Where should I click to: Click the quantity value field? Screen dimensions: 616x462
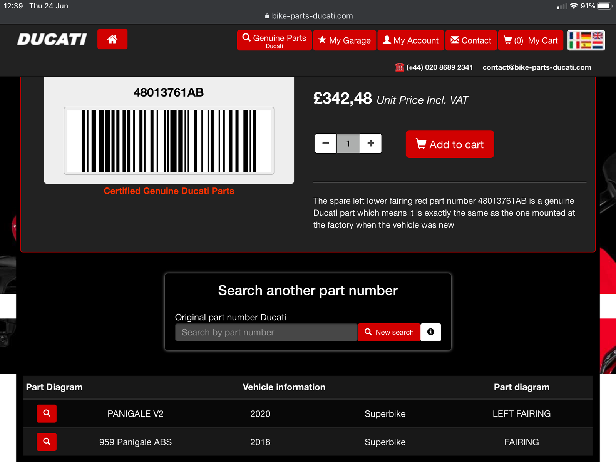coord(348,144)
